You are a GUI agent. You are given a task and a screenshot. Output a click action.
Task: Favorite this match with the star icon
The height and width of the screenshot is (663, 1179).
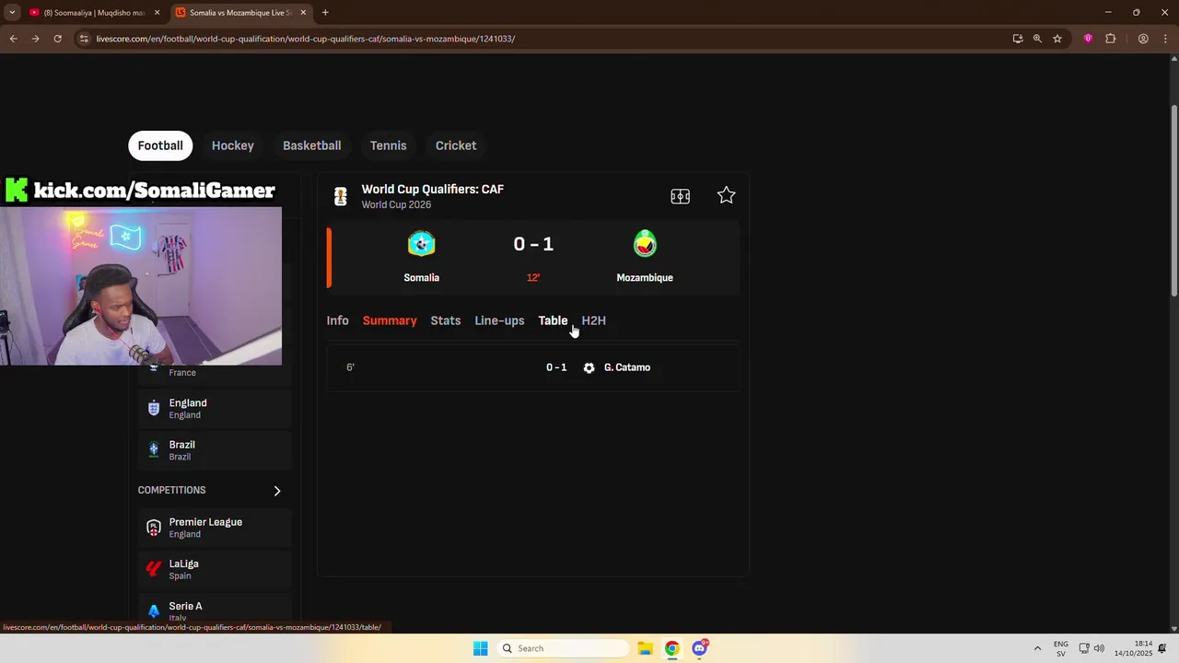[727, 195]
